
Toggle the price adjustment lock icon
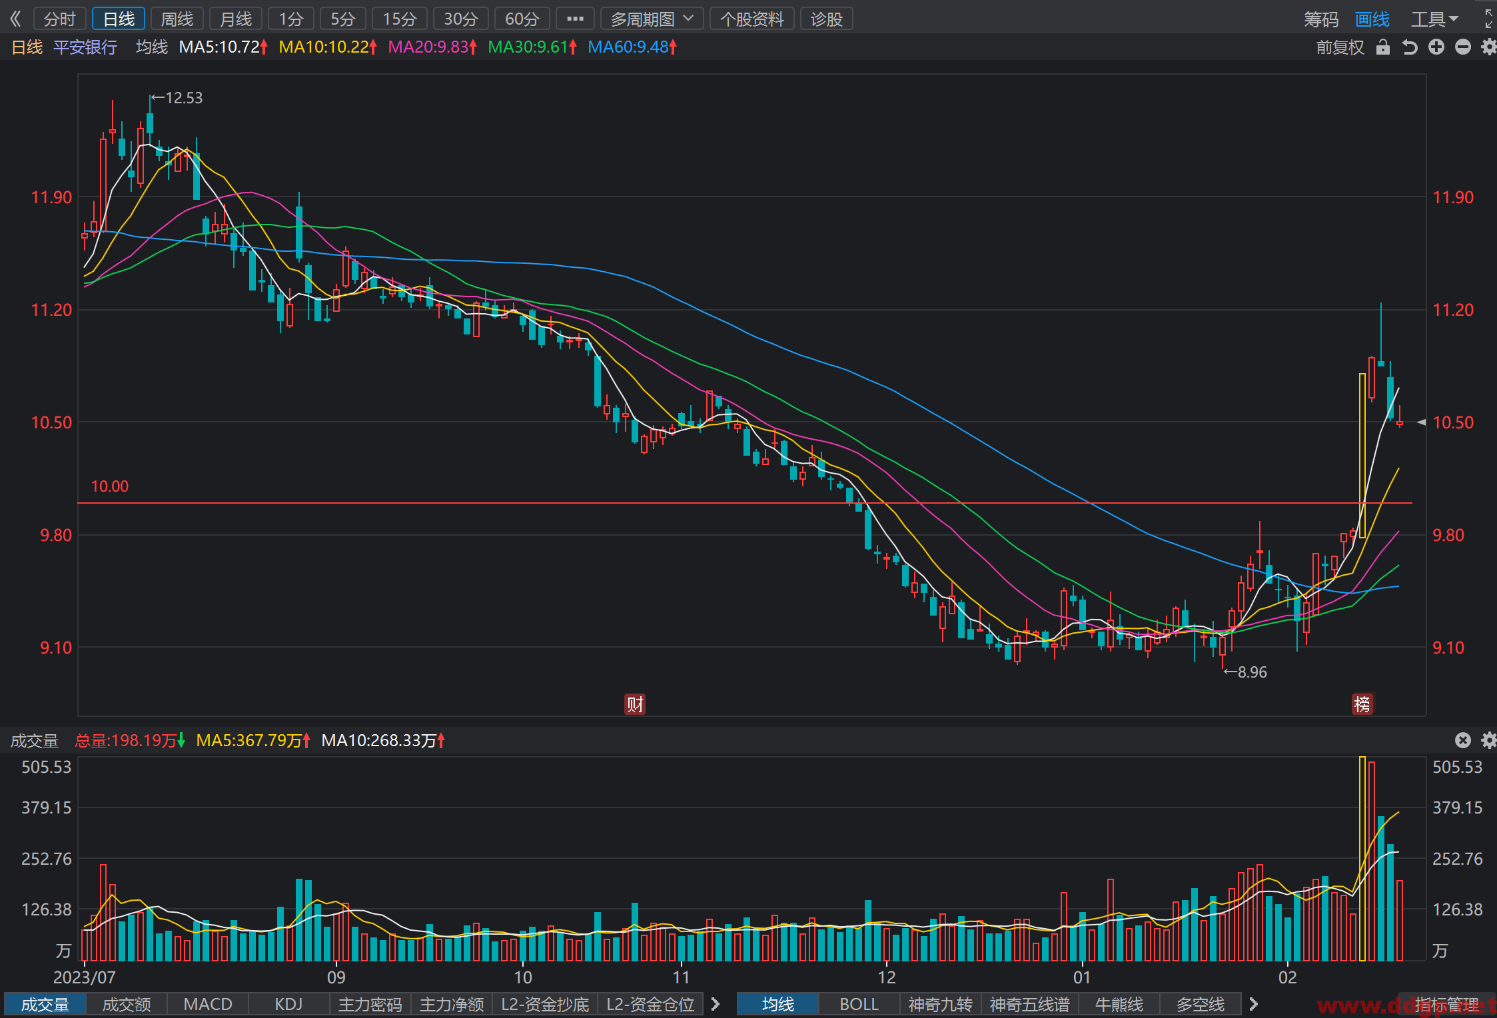click(x=1383, y=47)
